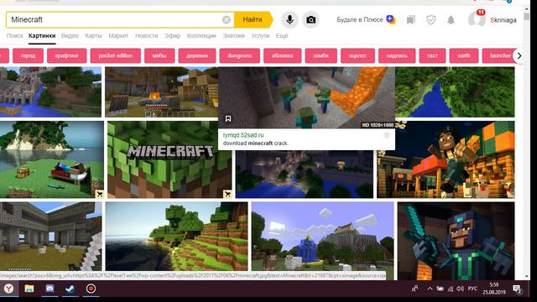
Task: Show hidden system tray icons
Action: point(430,289)
